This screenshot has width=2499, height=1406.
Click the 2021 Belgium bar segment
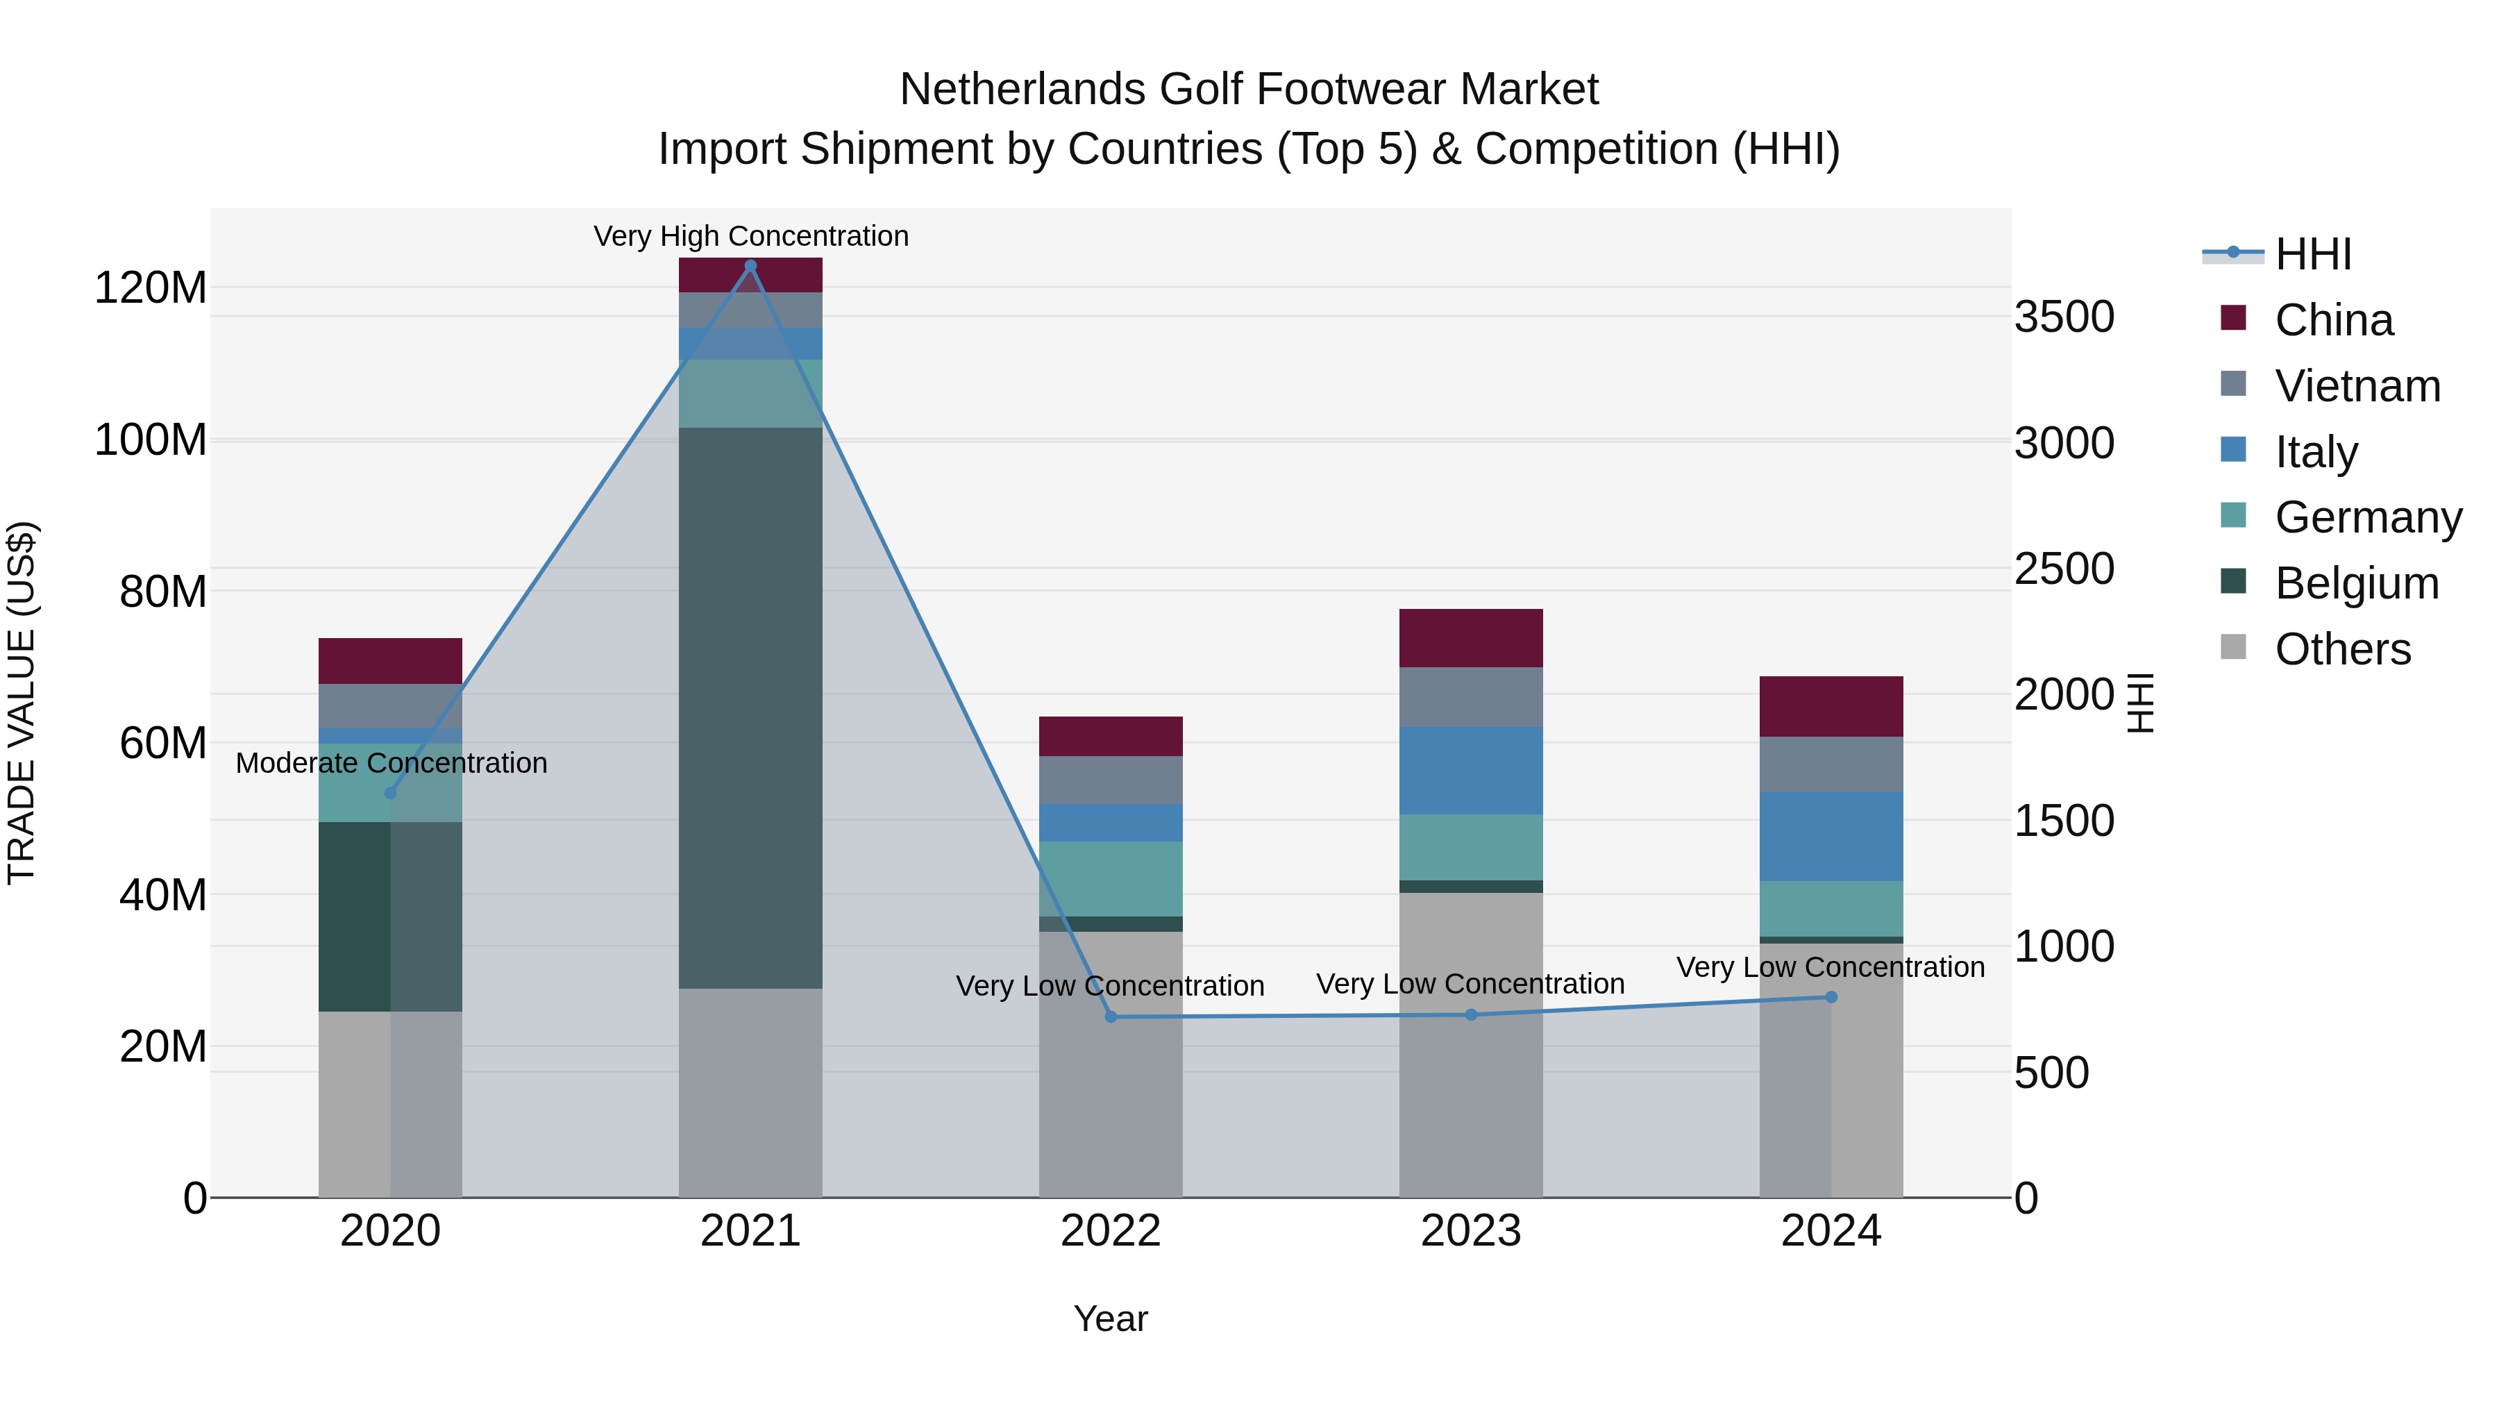pyautogui.click(x=750, y=708)
